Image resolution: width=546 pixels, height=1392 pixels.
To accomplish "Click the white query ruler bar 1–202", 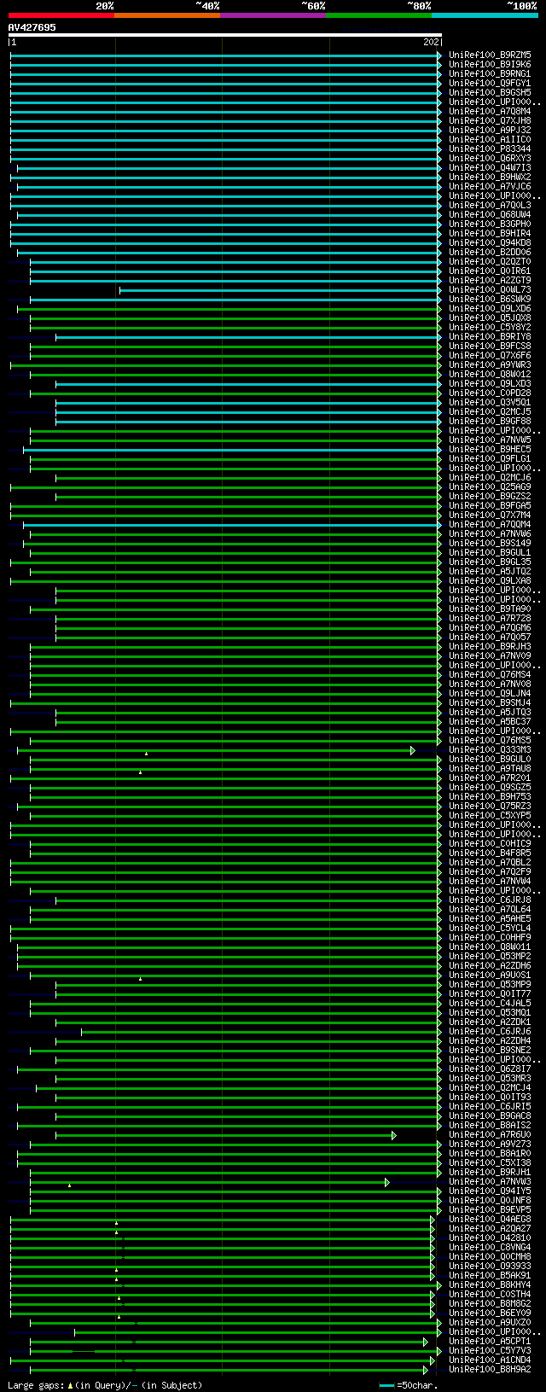I will pos(225,35).
